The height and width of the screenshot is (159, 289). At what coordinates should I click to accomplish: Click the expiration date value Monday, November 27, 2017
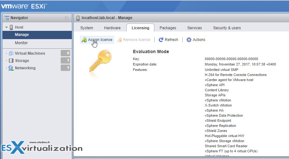(240, 64)
